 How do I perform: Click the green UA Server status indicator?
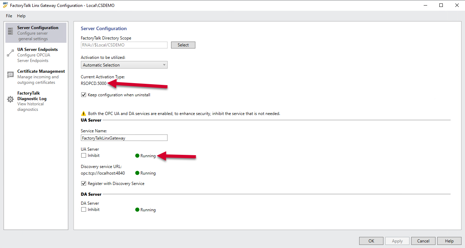tap(137, 156)
